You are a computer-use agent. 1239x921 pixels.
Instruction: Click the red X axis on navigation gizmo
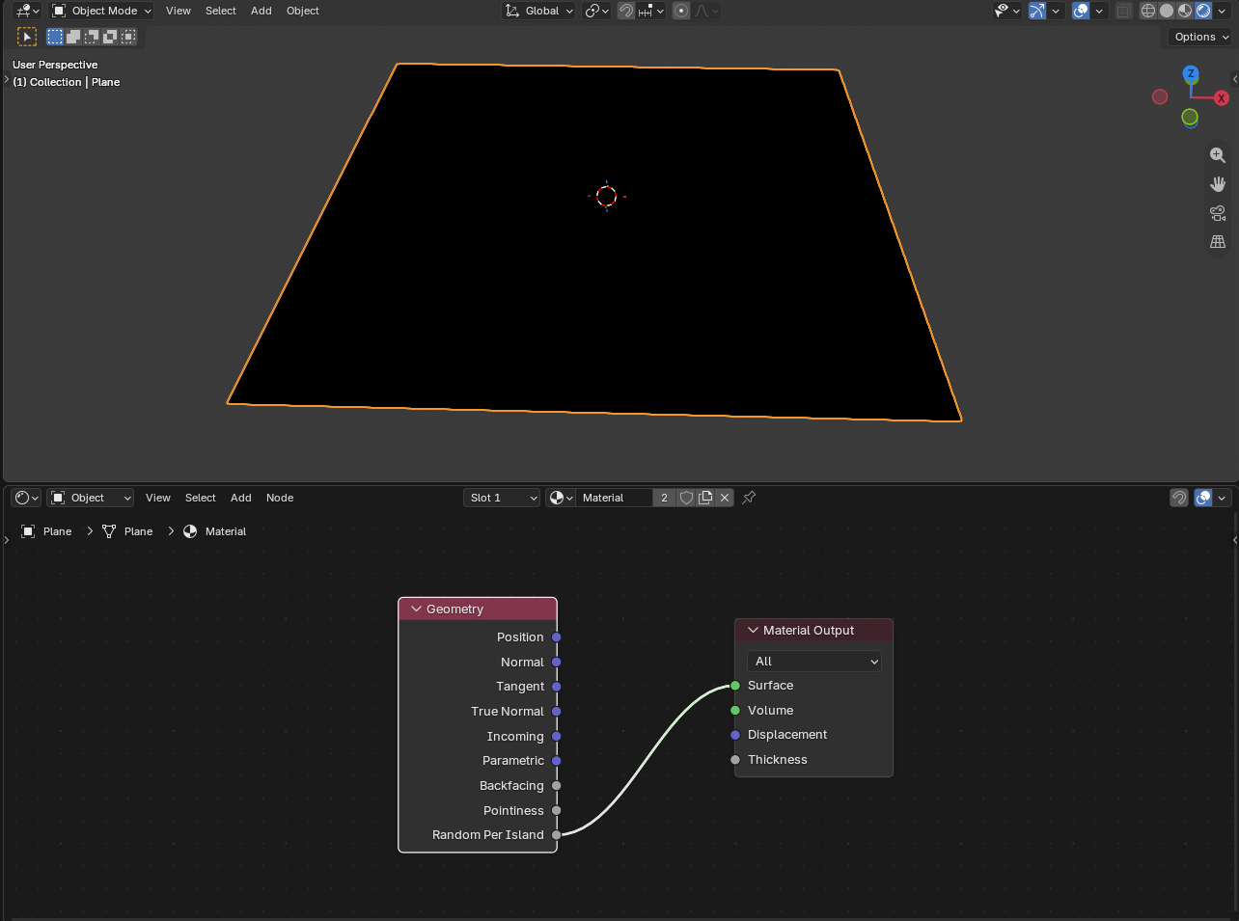(1222, 98)
